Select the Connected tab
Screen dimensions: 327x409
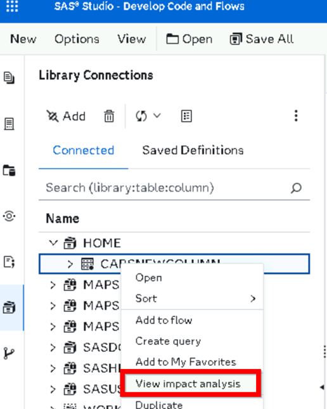pos(84,150)
